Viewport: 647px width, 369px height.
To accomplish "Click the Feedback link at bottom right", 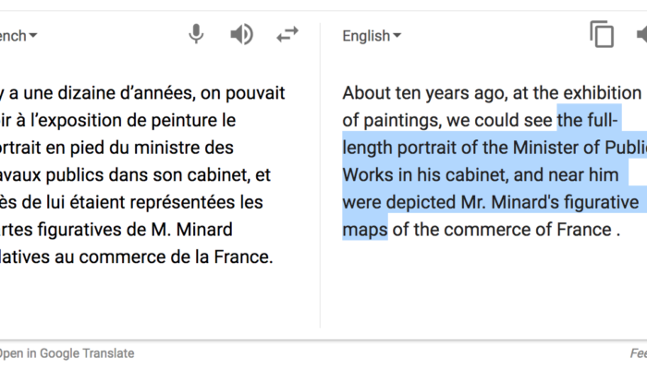I will pos(639,353).
